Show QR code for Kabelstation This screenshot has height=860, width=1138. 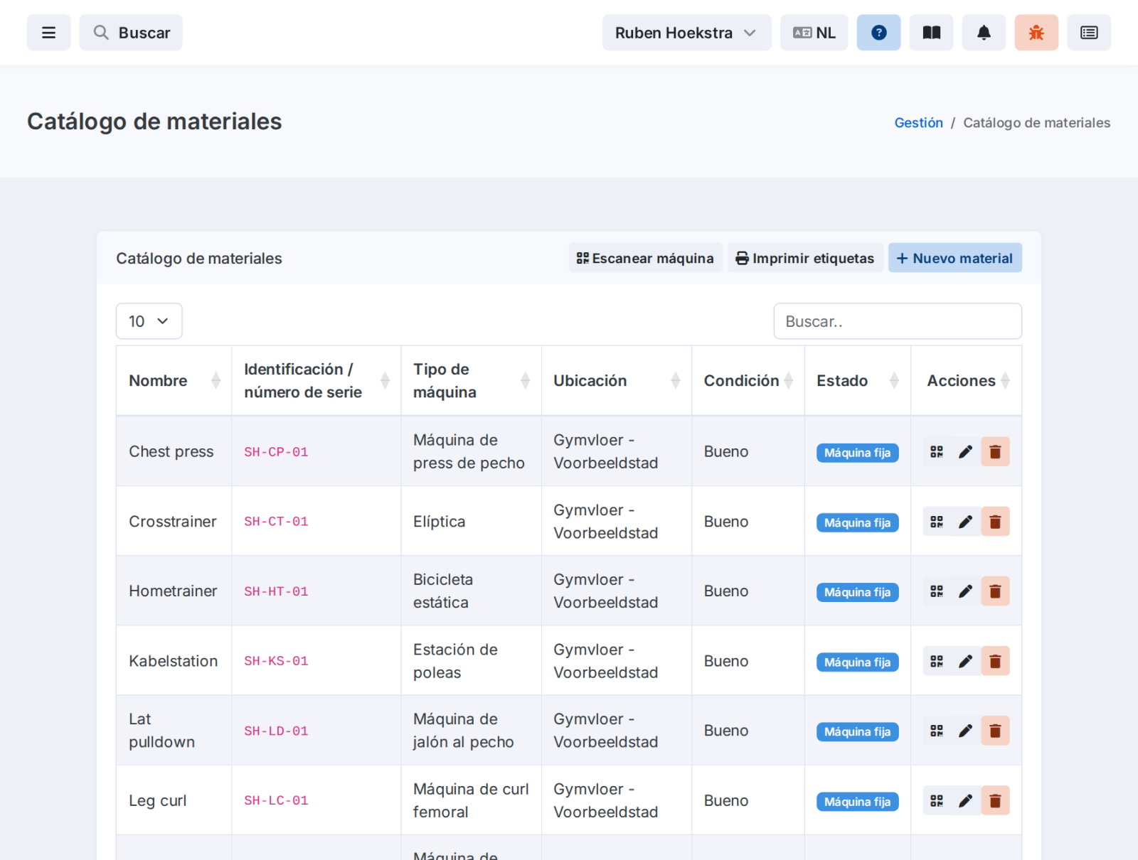click(937, 661)
